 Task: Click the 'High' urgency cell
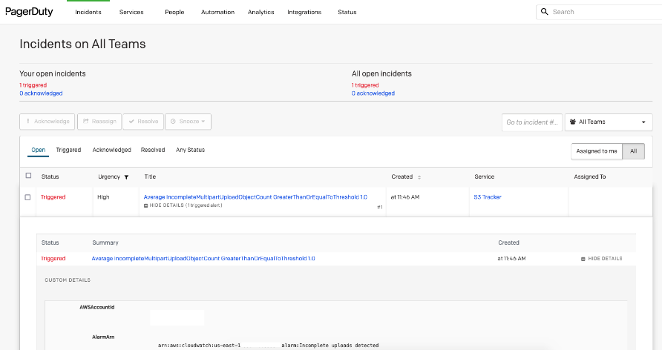(103, 197)
